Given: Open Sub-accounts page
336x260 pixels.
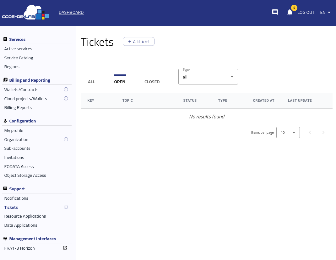Looking at the screenshot, I should pyautogui.click(x=17, y=148).
